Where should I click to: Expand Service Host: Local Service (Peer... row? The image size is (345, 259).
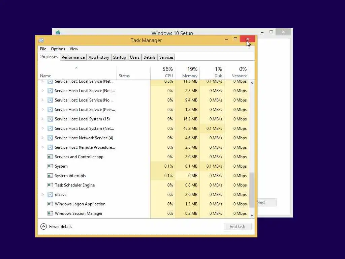tap(42, 110)
